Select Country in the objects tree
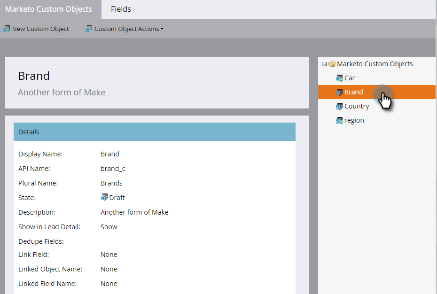This screenshot has width=437, height=294. (357, 106)
